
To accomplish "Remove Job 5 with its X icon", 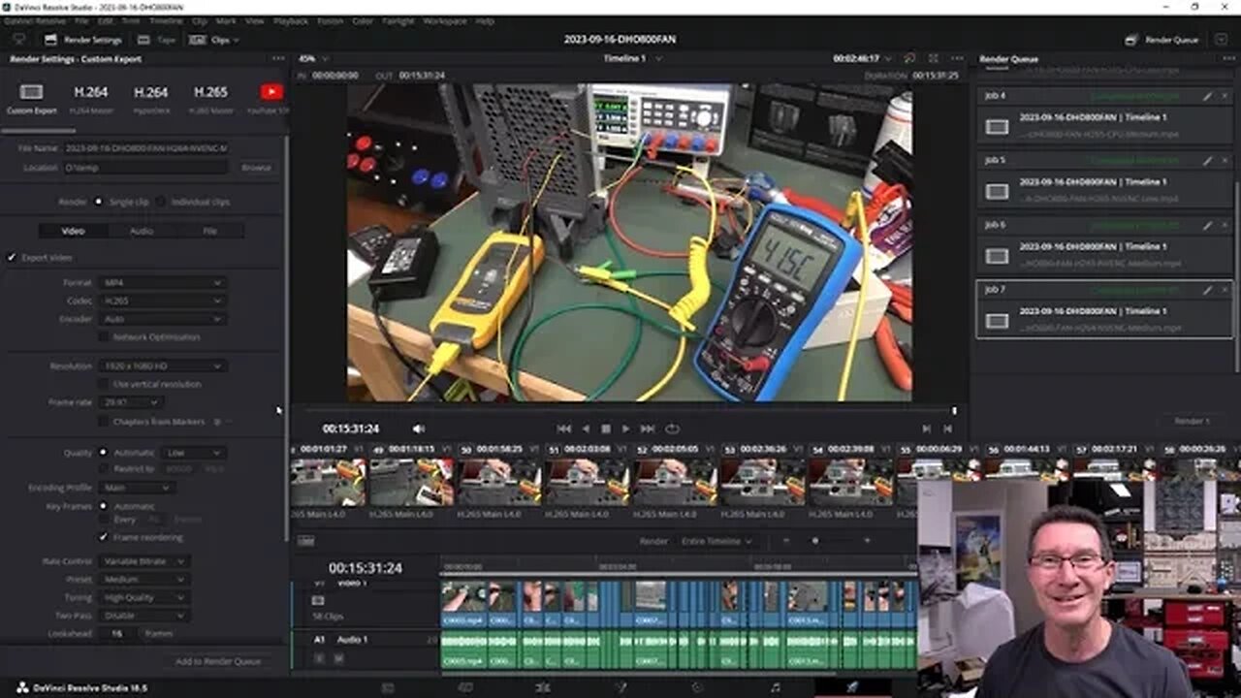I will [1224, 160].
